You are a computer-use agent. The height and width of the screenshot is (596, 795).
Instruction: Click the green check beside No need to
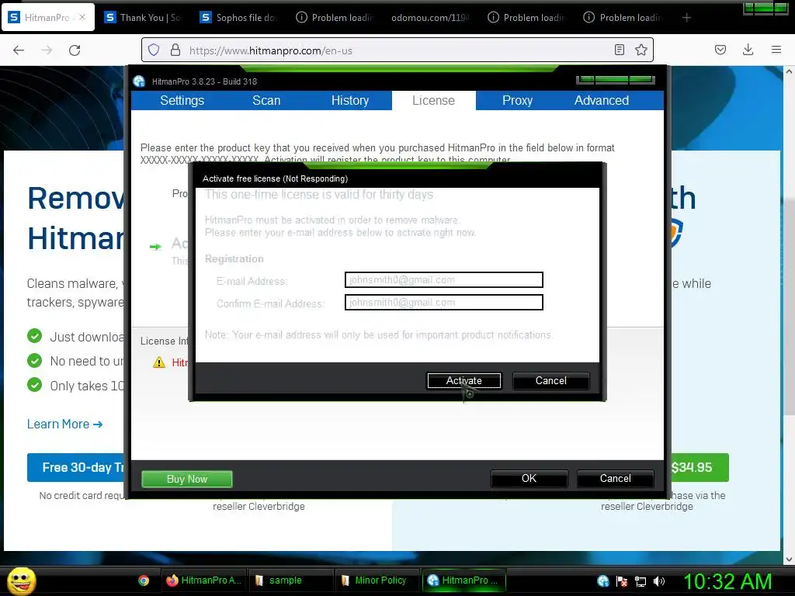[34, 360]
